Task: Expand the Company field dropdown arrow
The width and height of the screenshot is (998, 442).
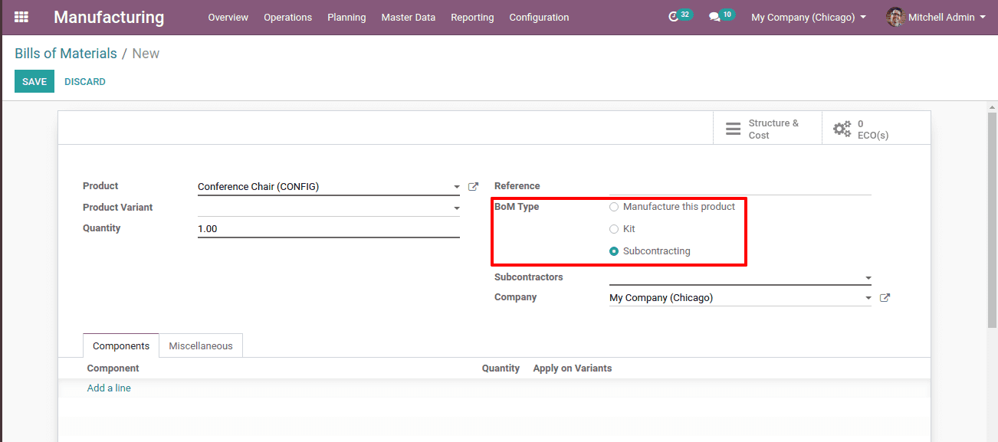Action: (868, 298)
